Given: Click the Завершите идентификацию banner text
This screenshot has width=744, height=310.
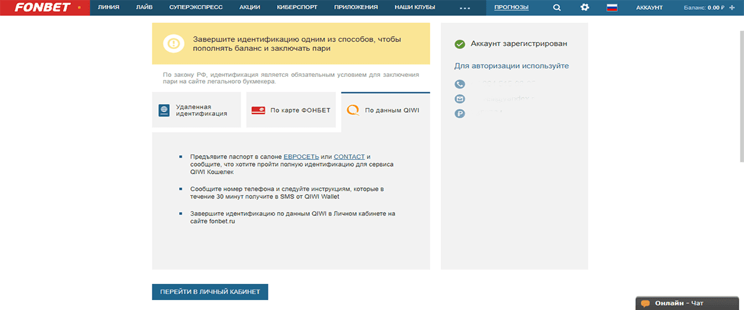Looking at the screenshot, I should click(297, 43).
